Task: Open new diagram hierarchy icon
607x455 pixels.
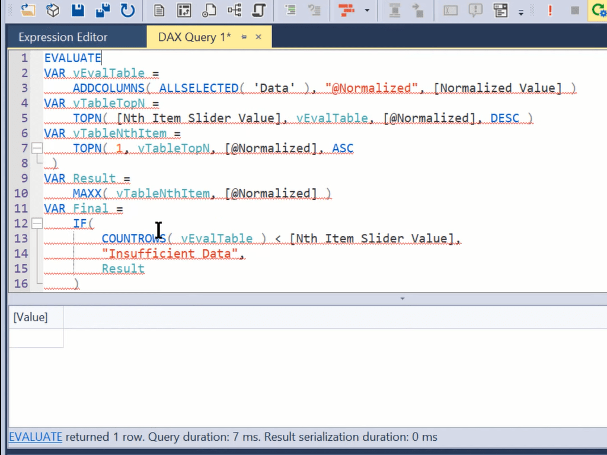Action: [x=235, y=10]
